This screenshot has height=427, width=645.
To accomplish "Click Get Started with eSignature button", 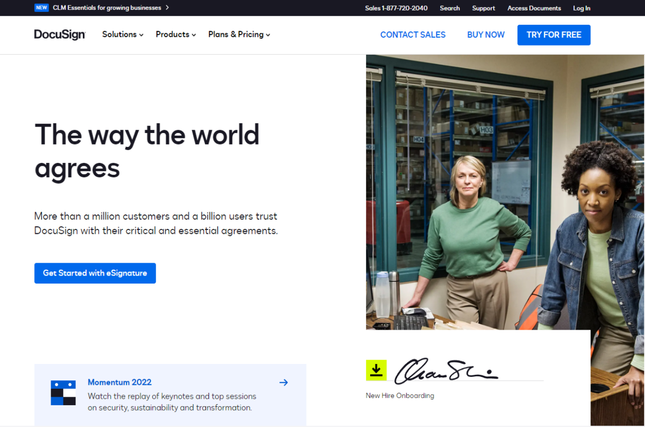I will tap(95, 273).
